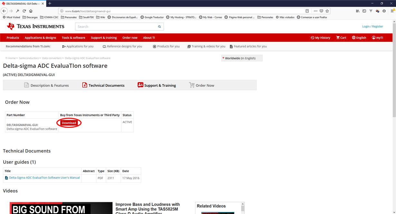
Task: Click the Login / Register link
Action: 372,26
